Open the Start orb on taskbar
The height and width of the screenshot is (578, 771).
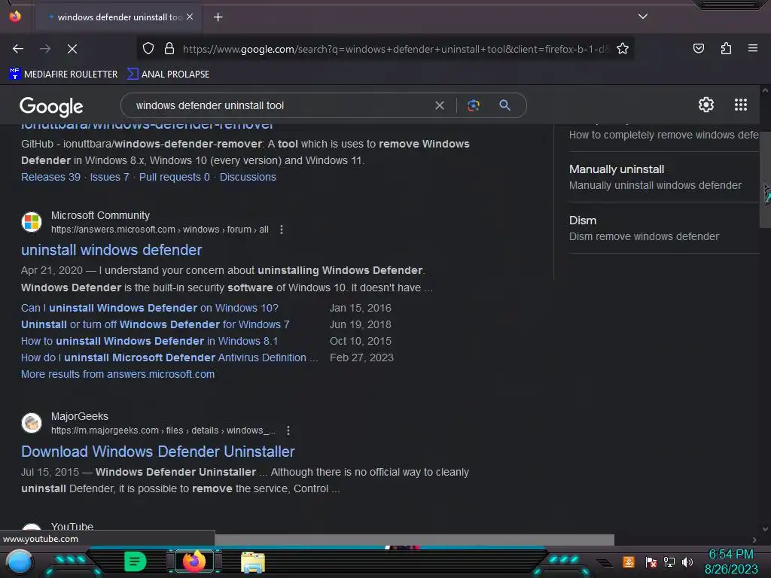(19, 561)
